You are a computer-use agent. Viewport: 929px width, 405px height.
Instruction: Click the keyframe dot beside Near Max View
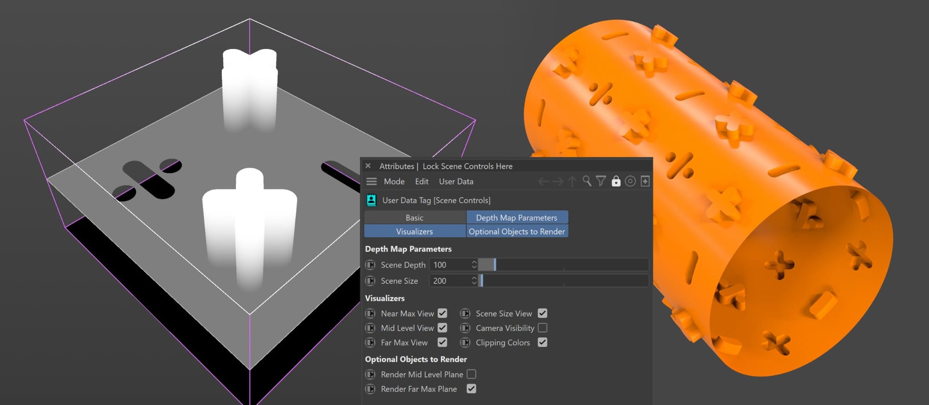coord(370,314)
